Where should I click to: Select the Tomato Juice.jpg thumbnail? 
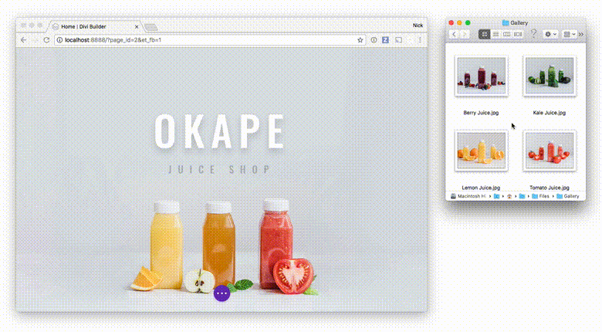(x=550, y=151)
